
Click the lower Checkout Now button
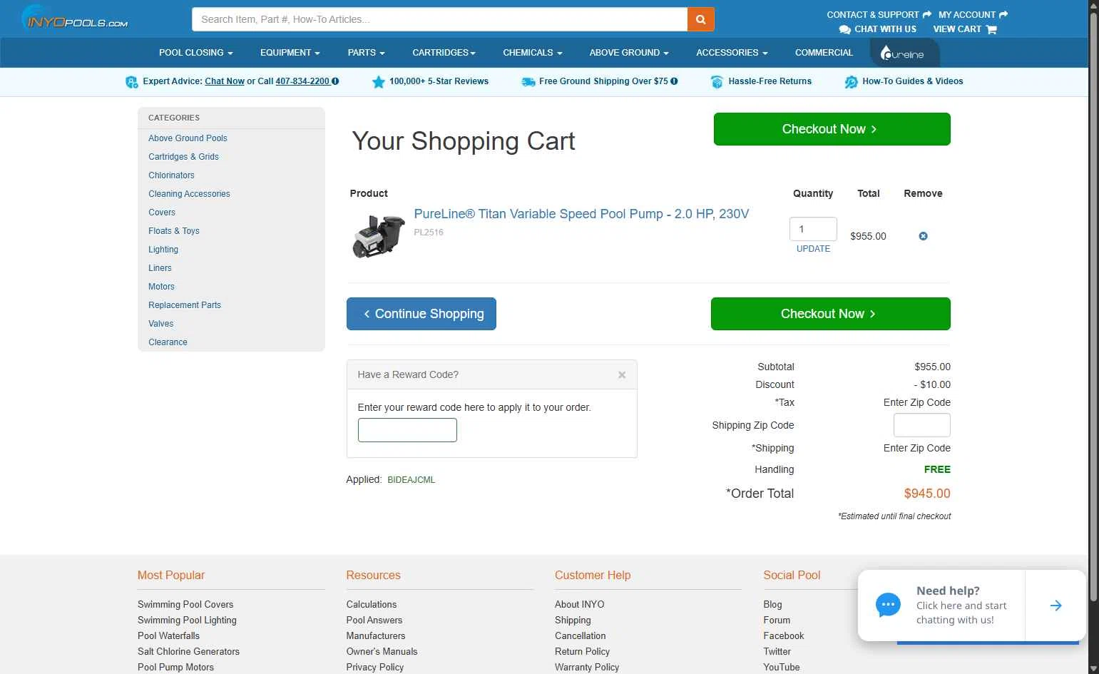pyautogui.click(x=830, y=314)
